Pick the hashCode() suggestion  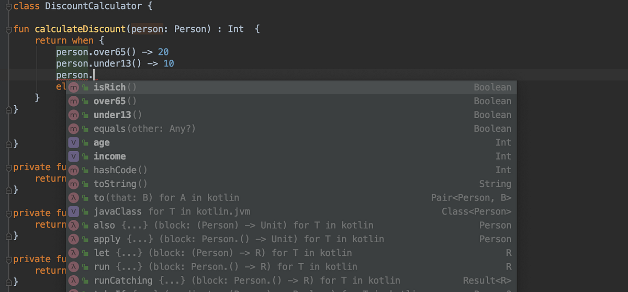(x=291, y=170)
